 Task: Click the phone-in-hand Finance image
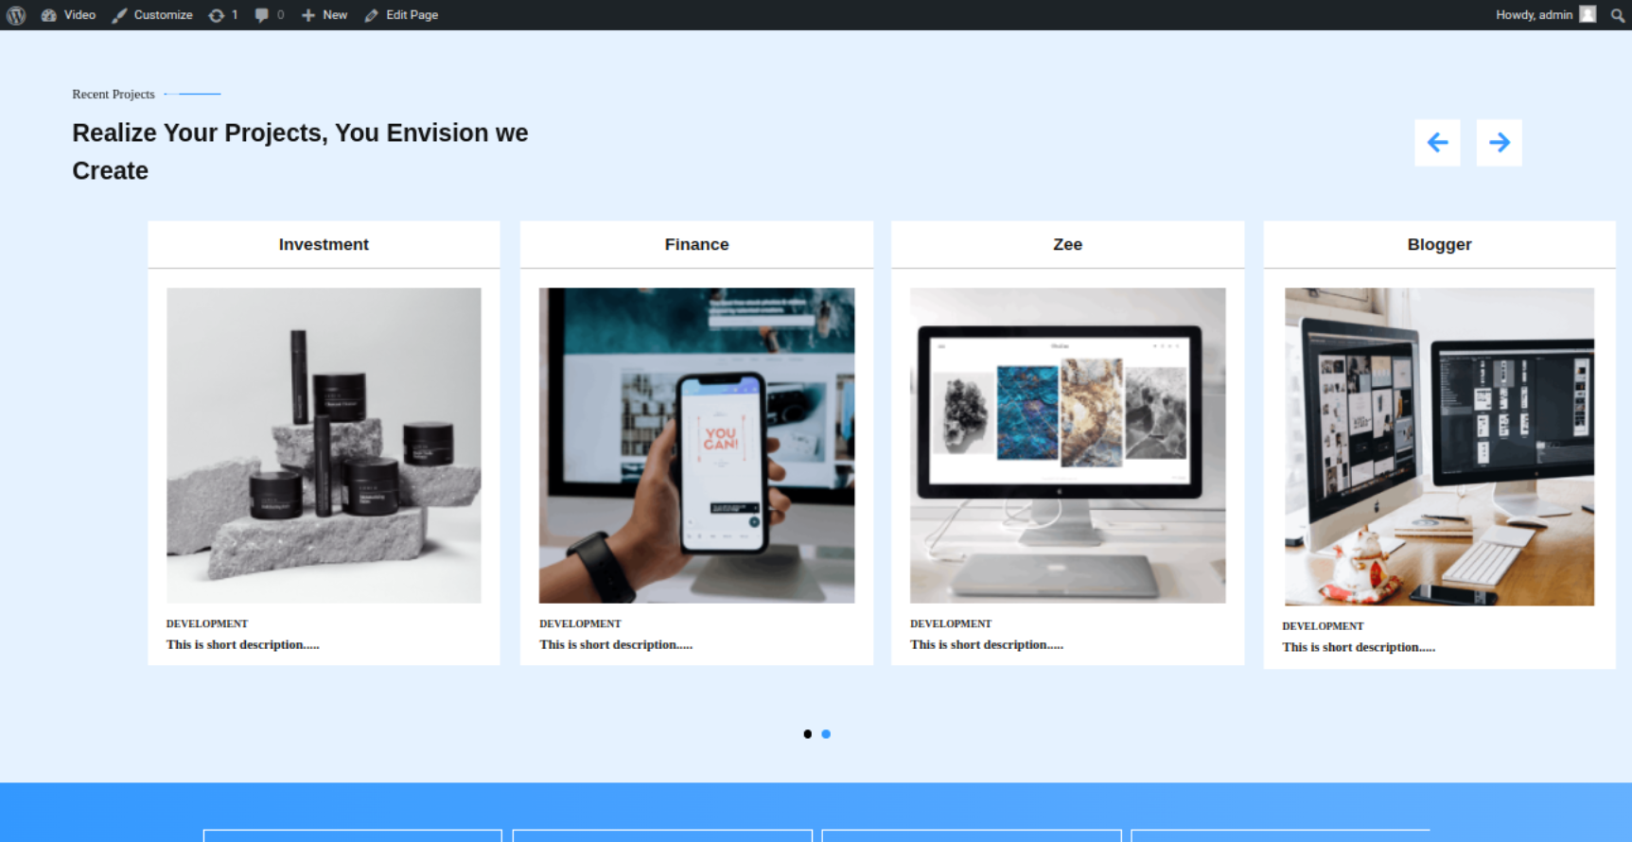pos(696,445)
